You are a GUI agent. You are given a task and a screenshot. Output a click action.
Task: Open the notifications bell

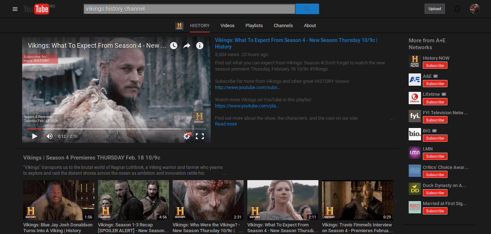pyautogui.click(x=457, y=9)
